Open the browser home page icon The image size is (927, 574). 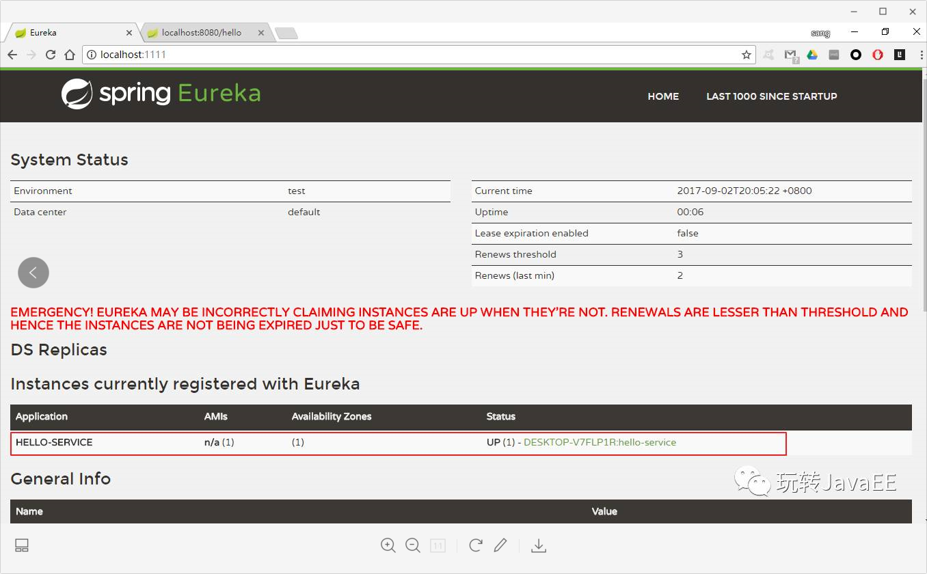70,55
